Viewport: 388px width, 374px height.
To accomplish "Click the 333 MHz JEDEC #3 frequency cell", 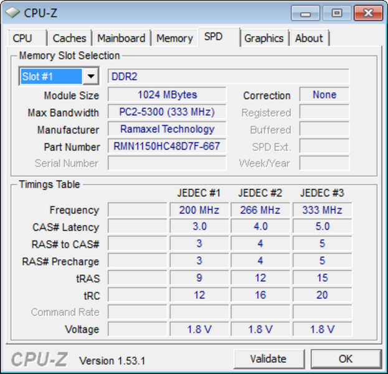I will click(x=322, y=210).
